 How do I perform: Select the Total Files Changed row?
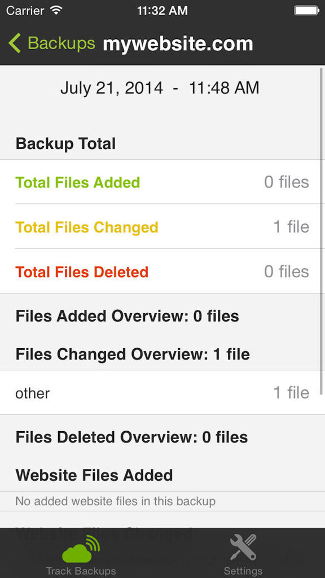pyautogui.click(x=162, y=227)
